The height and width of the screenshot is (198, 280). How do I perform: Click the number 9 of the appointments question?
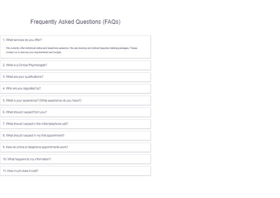(x=4, y=147)
